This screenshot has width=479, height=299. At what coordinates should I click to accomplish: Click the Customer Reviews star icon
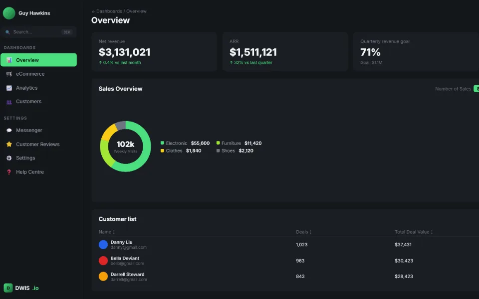pyautogui.click(x=9, y=144)
